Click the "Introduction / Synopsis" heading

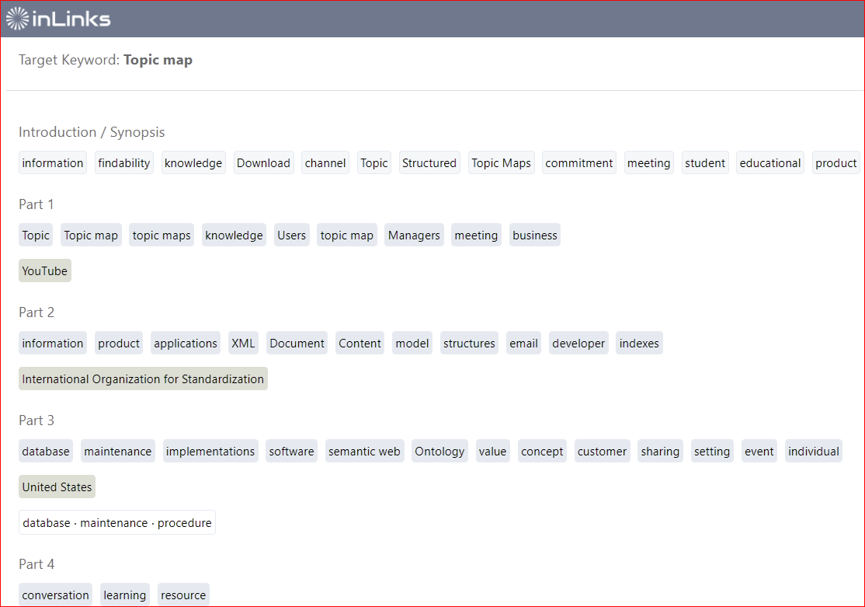(x=92, y=132)
